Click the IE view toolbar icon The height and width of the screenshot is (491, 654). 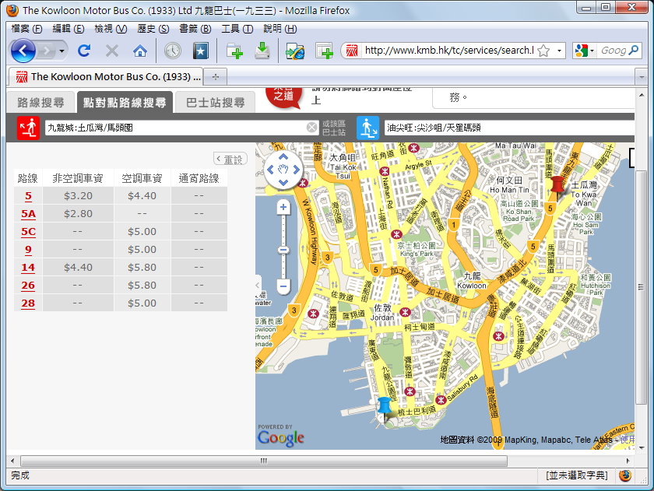click(x=295, y=51)
